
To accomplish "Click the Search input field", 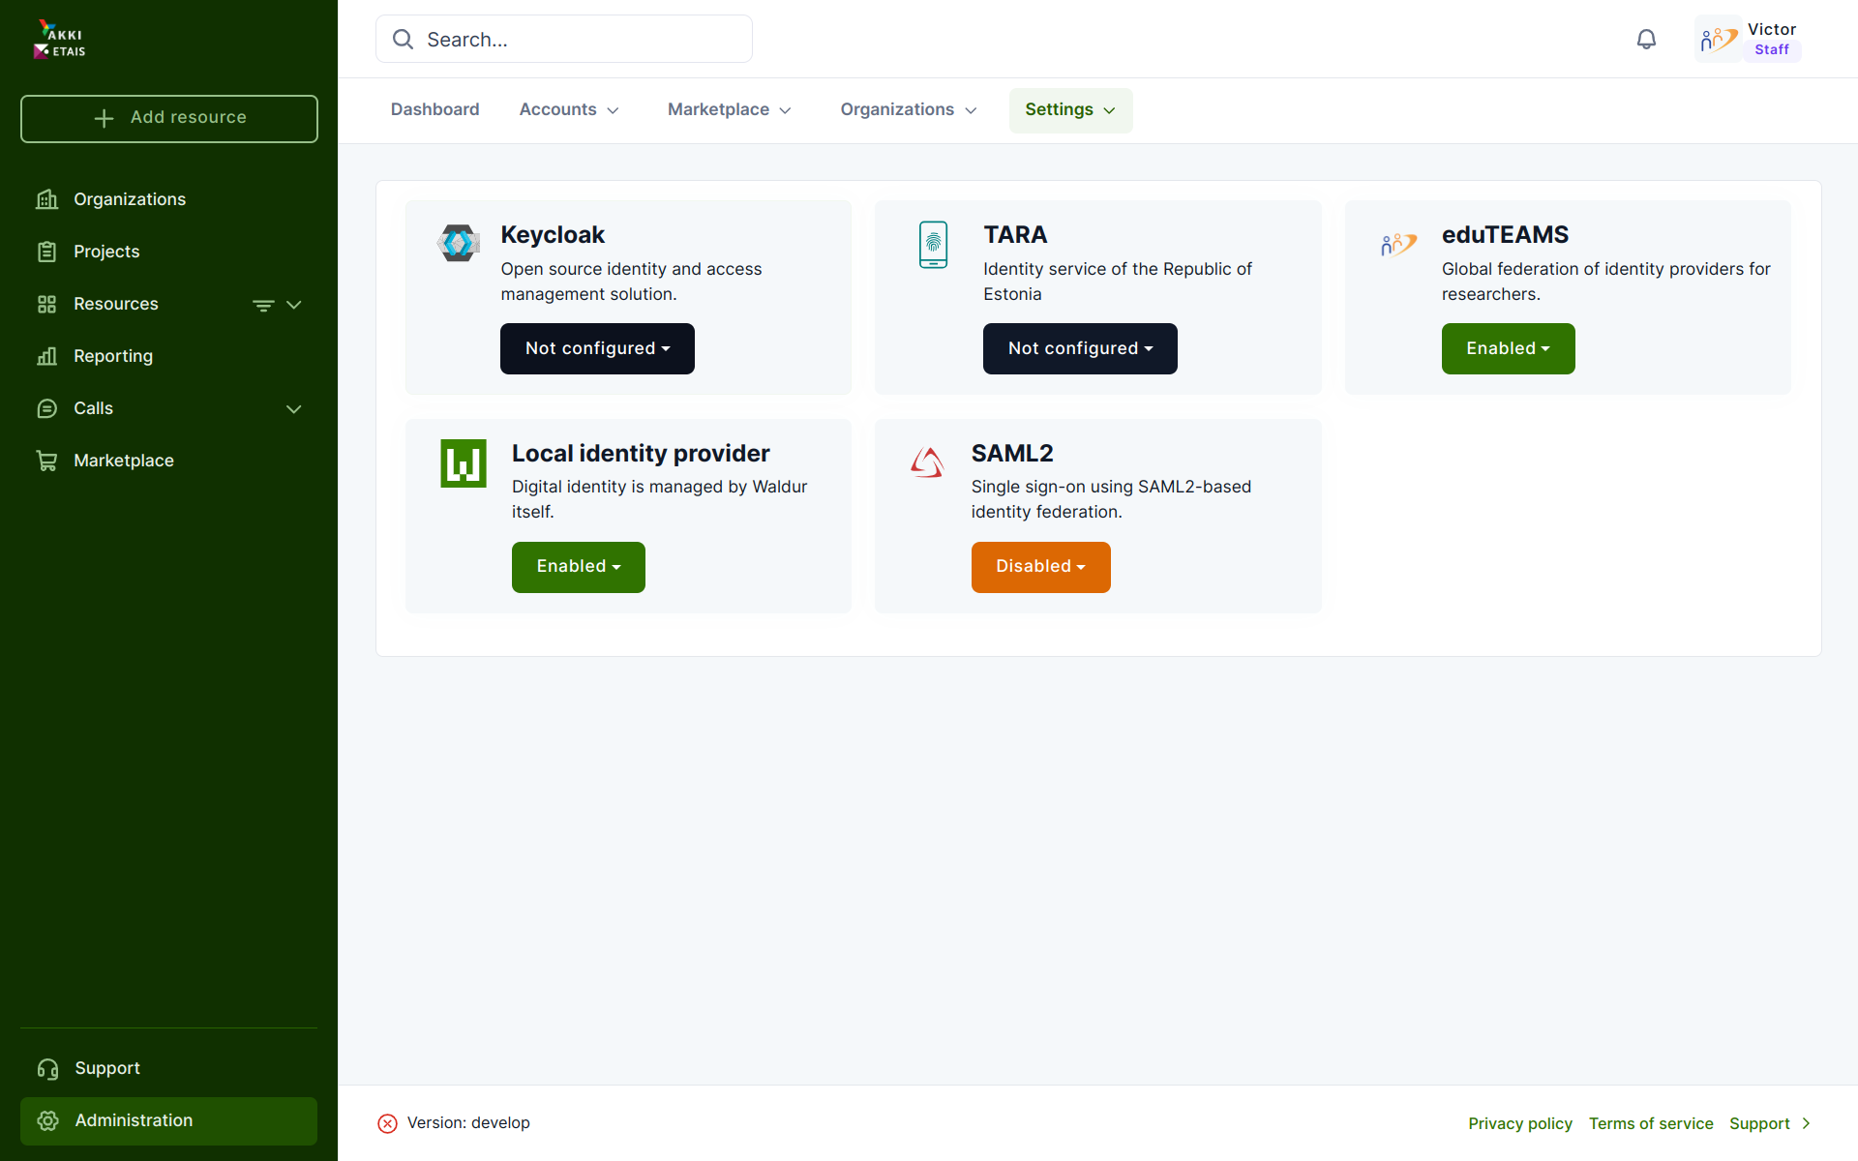I will click(x=564, y=40).
